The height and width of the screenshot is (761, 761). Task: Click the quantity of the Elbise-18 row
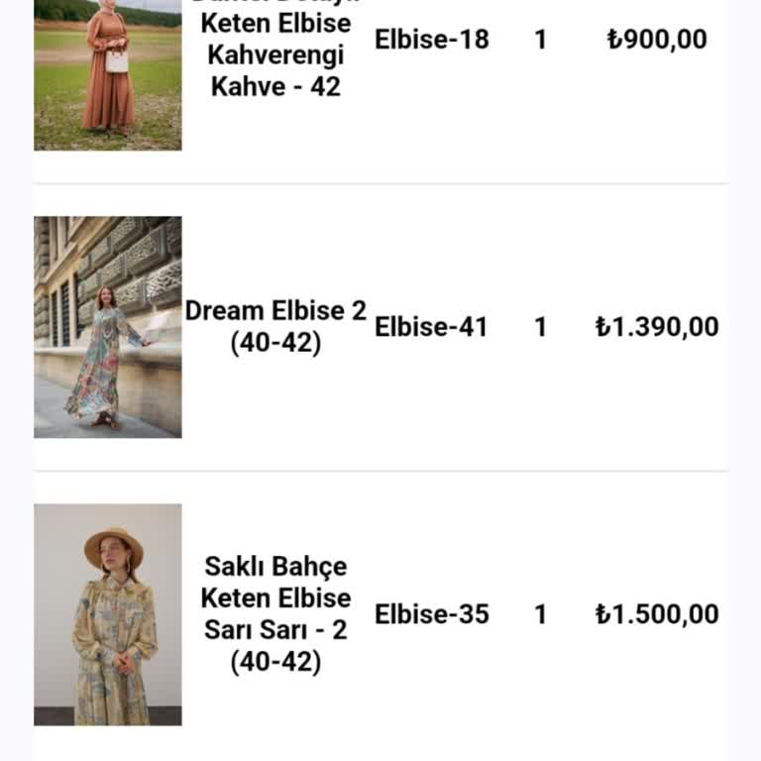540,40
